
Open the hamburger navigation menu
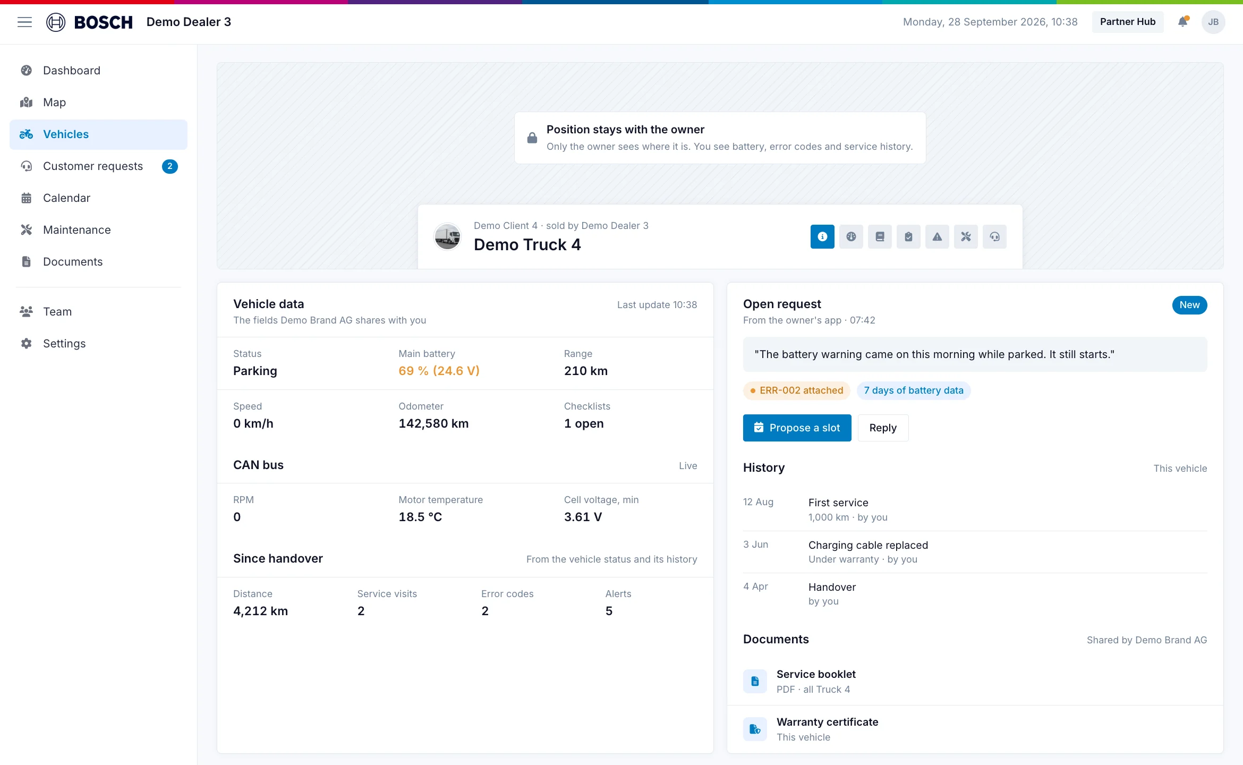[24, 22]
